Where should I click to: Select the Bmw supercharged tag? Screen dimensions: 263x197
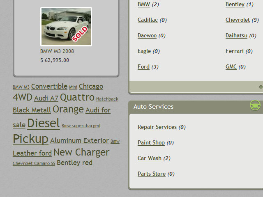click(x=81, y=126)
